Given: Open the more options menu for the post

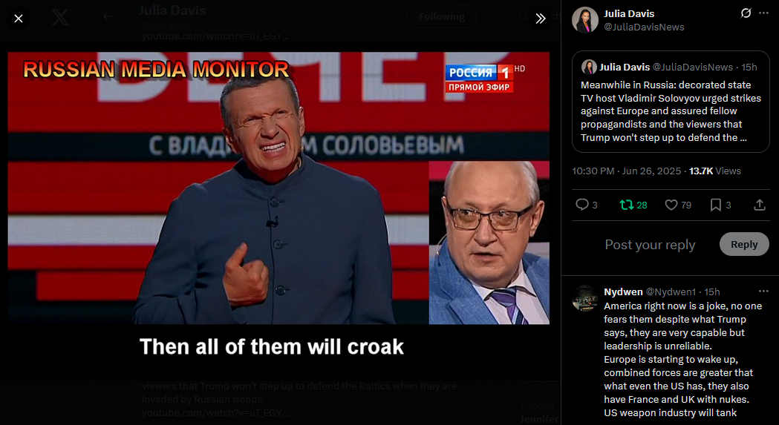Looking at the screenshot, I should coord(763,13).
